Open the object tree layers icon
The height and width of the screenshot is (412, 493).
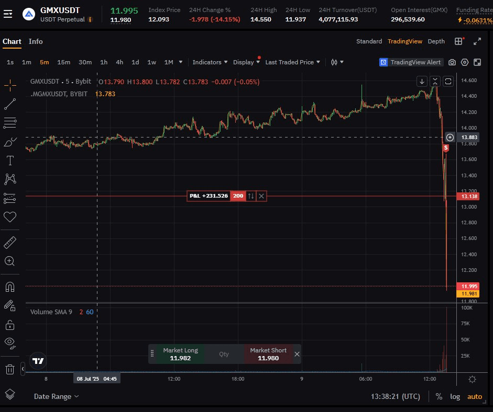10,394
